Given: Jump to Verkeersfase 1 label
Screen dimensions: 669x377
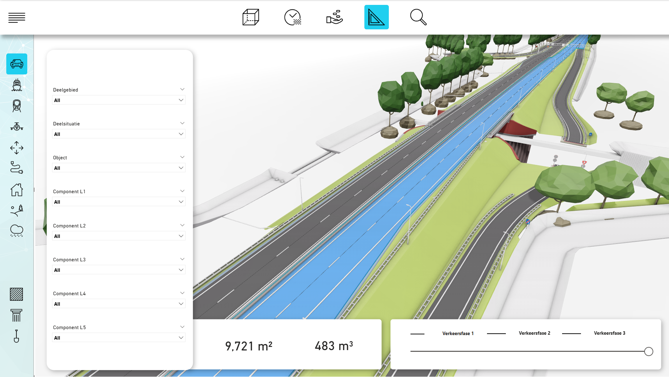Looking at the screenshot, I should tap(458, 333).
